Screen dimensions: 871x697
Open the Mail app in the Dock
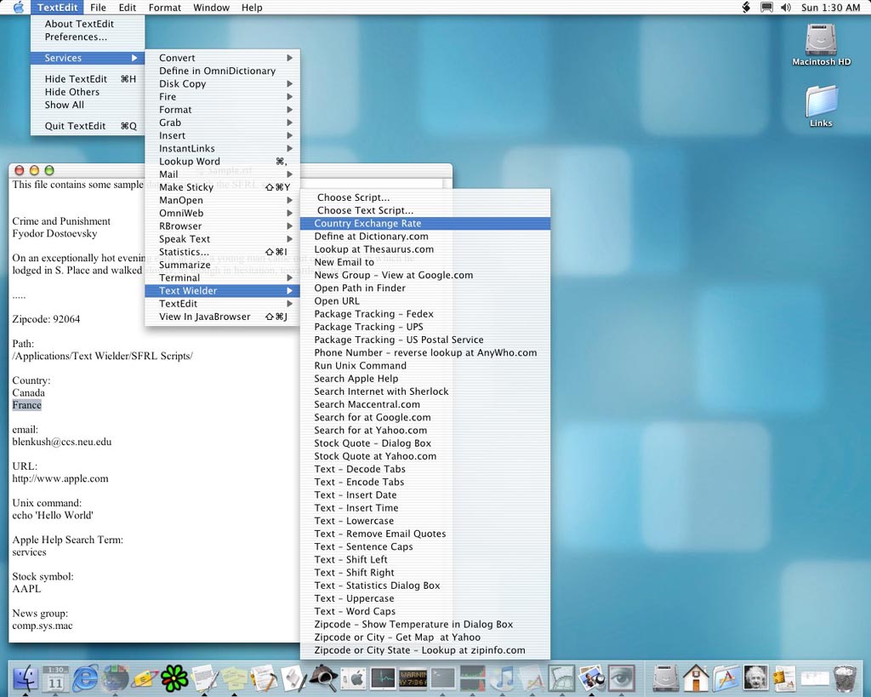[145, 678]
